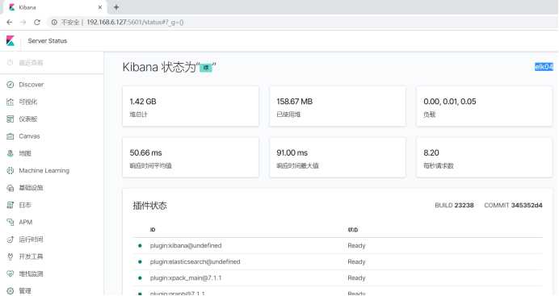Open a new browser tab with plus
This screenshot has width=559, height=296.
click(x=116, y=7)
